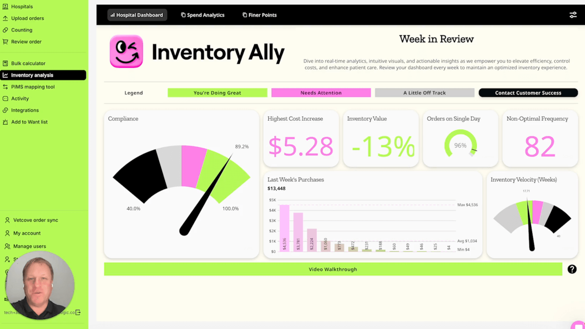Click the 89.2% compliance reading label

point(242,146)
